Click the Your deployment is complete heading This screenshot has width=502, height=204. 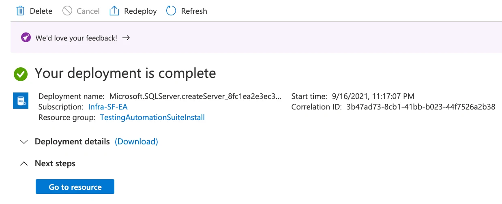125,73
